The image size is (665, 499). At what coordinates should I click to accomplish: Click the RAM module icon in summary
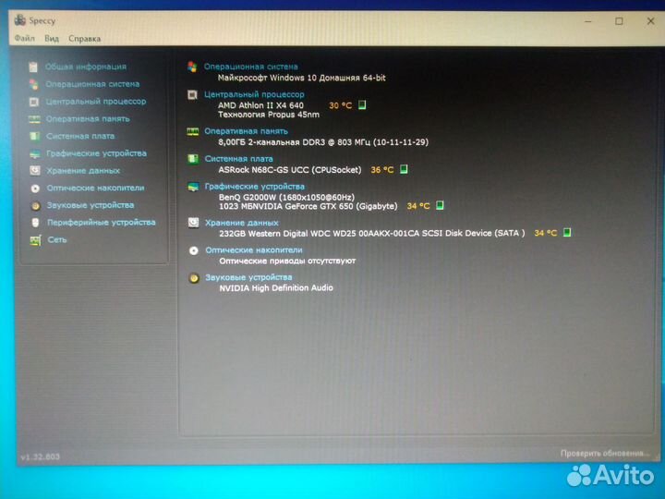pos(193,131)
